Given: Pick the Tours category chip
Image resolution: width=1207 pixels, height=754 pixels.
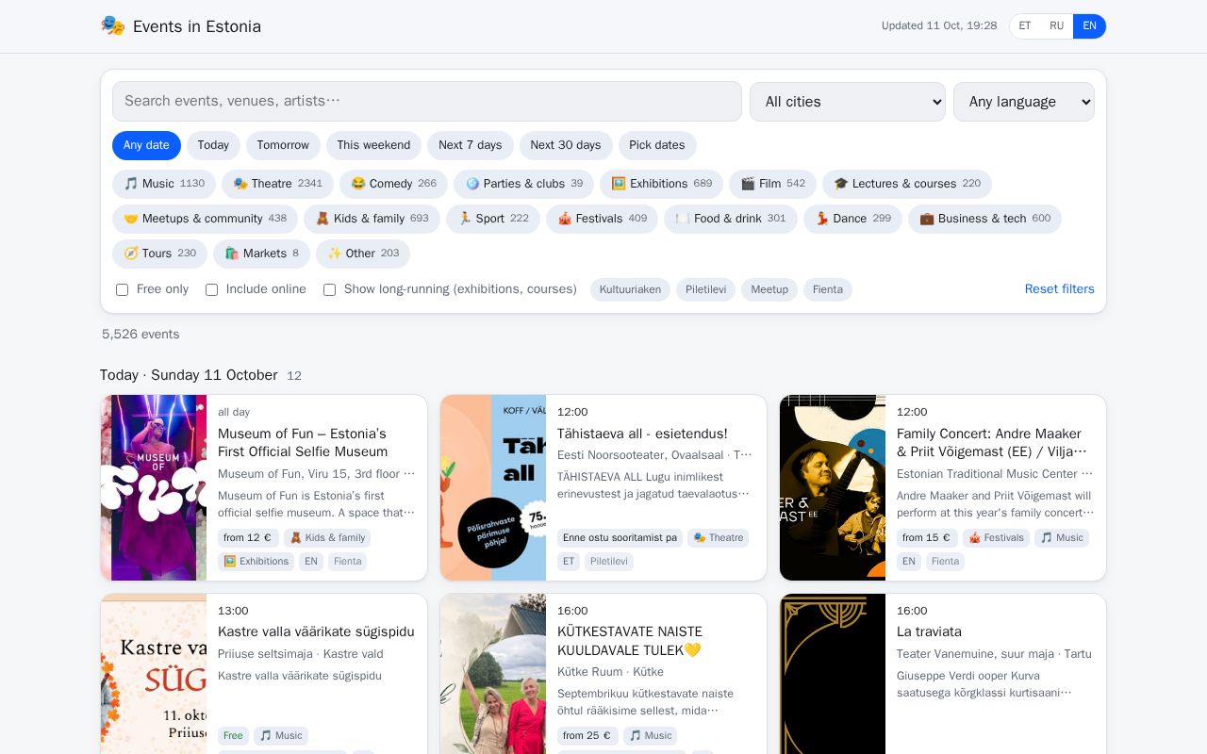Looking at the screenshot, I should [x=159, y=254].
